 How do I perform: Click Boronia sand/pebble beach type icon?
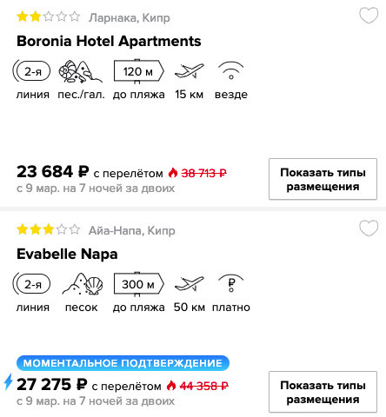pos(80,71)
